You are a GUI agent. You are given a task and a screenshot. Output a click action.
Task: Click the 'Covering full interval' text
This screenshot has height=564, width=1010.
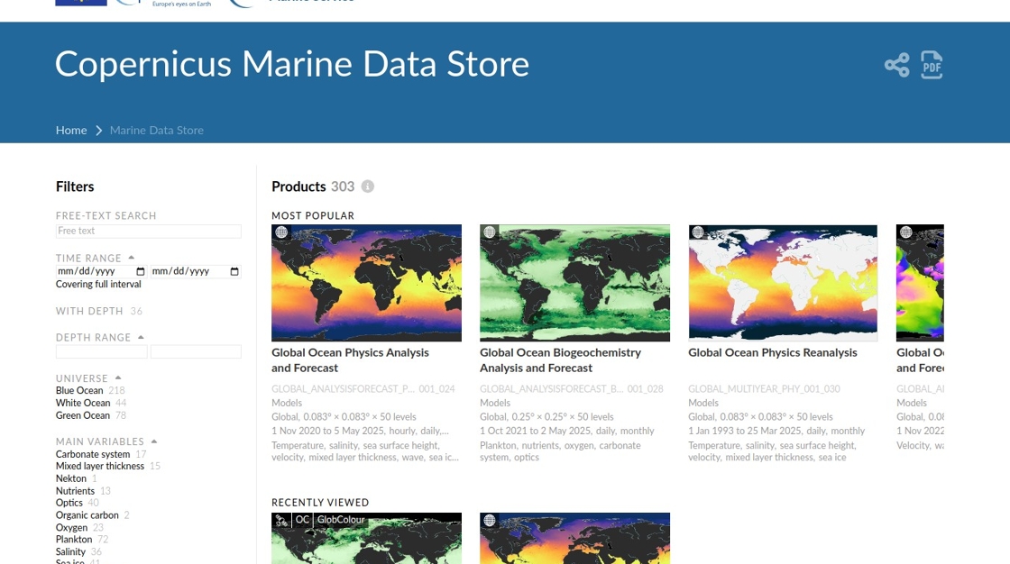click(x=98, y=285)
